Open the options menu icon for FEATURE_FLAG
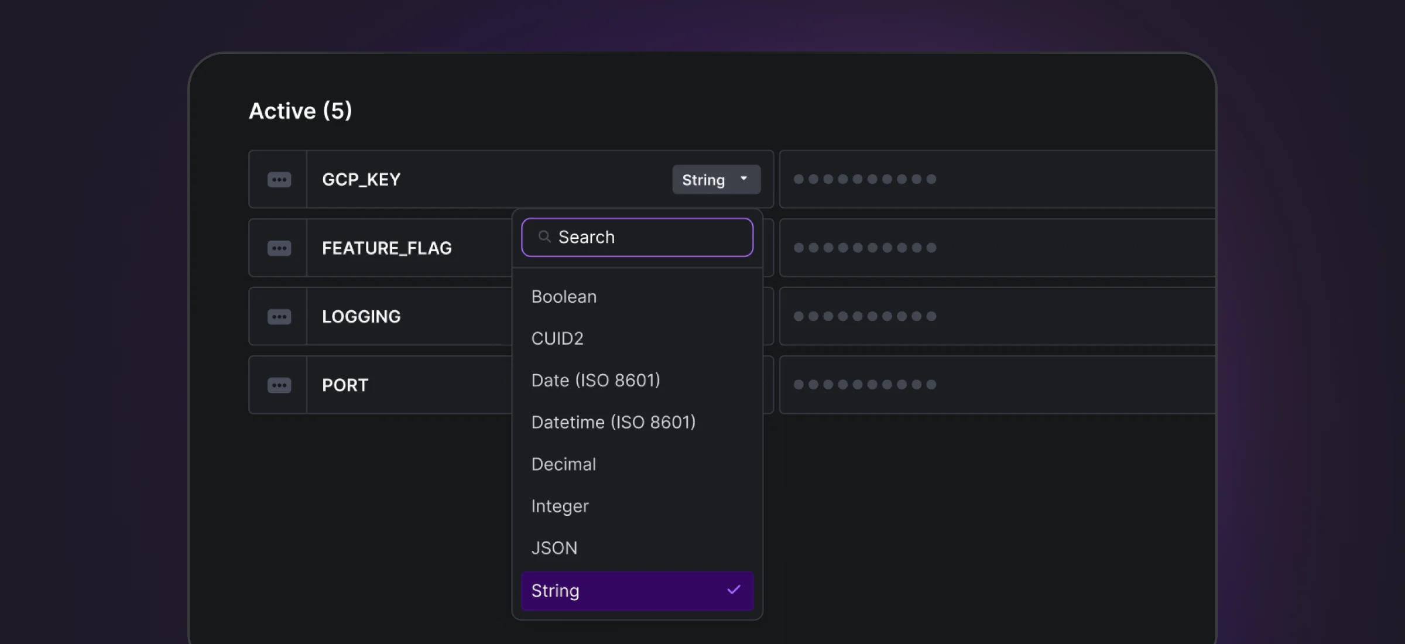 279,248
